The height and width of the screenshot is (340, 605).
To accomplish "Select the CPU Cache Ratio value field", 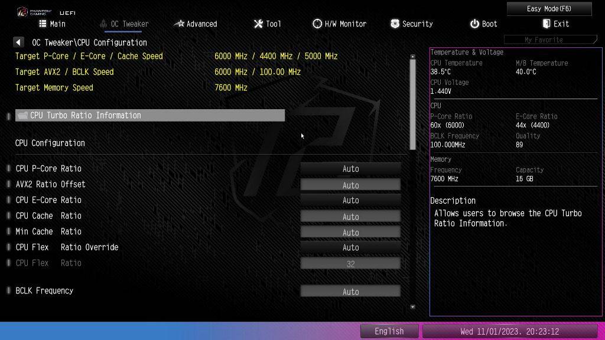I will 350,217.
